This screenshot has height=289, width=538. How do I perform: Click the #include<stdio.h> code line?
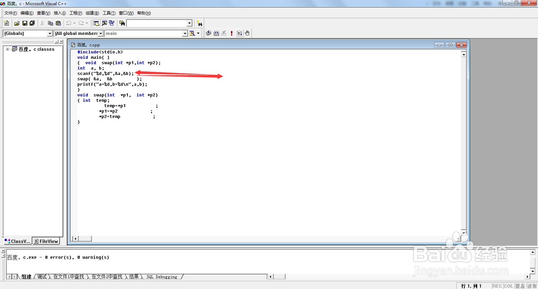(x=100, y=52)
